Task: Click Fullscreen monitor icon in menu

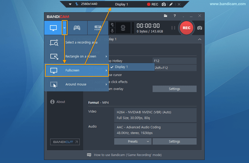Action: point(54,71)
